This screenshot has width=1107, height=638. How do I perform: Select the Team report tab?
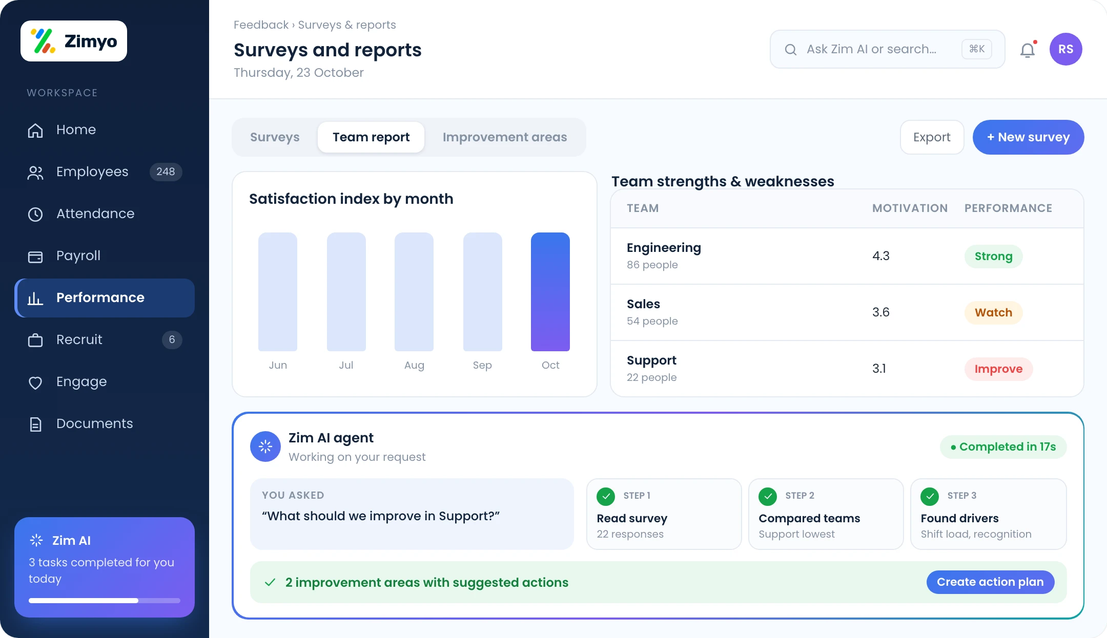tap(371, 137)
